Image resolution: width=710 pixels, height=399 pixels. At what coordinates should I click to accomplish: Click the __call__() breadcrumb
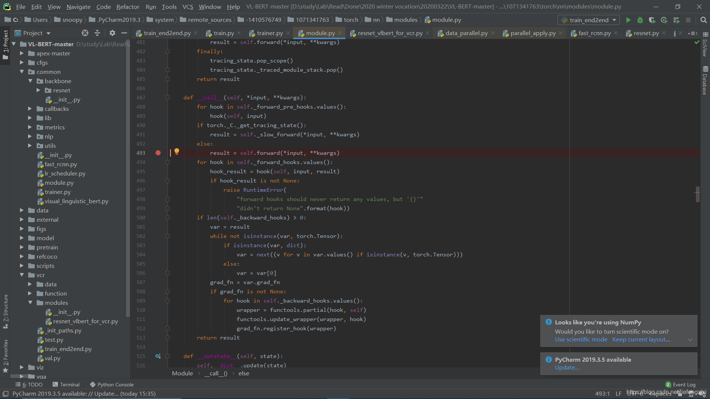pyautogui.click(x=216, y=374)
